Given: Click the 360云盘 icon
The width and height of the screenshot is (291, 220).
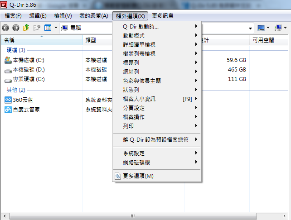Looking at the screenshot, I should pyautogui.click(x=8, y=100).
